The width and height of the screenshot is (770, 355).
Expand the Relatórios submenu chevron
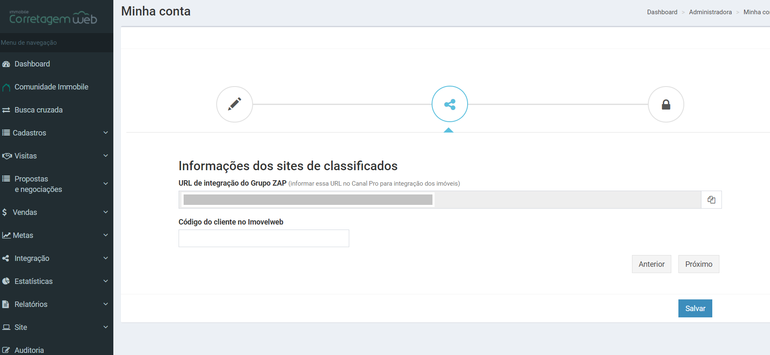click(106, 304)
